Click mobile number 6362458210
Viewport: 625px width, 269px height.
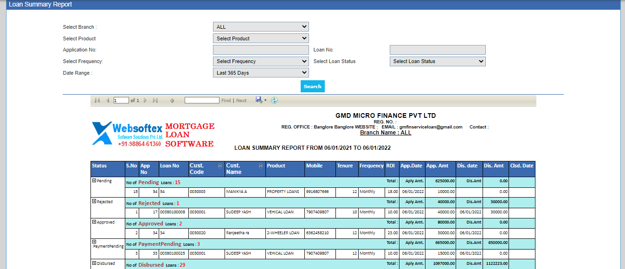[x=317, y=233]
